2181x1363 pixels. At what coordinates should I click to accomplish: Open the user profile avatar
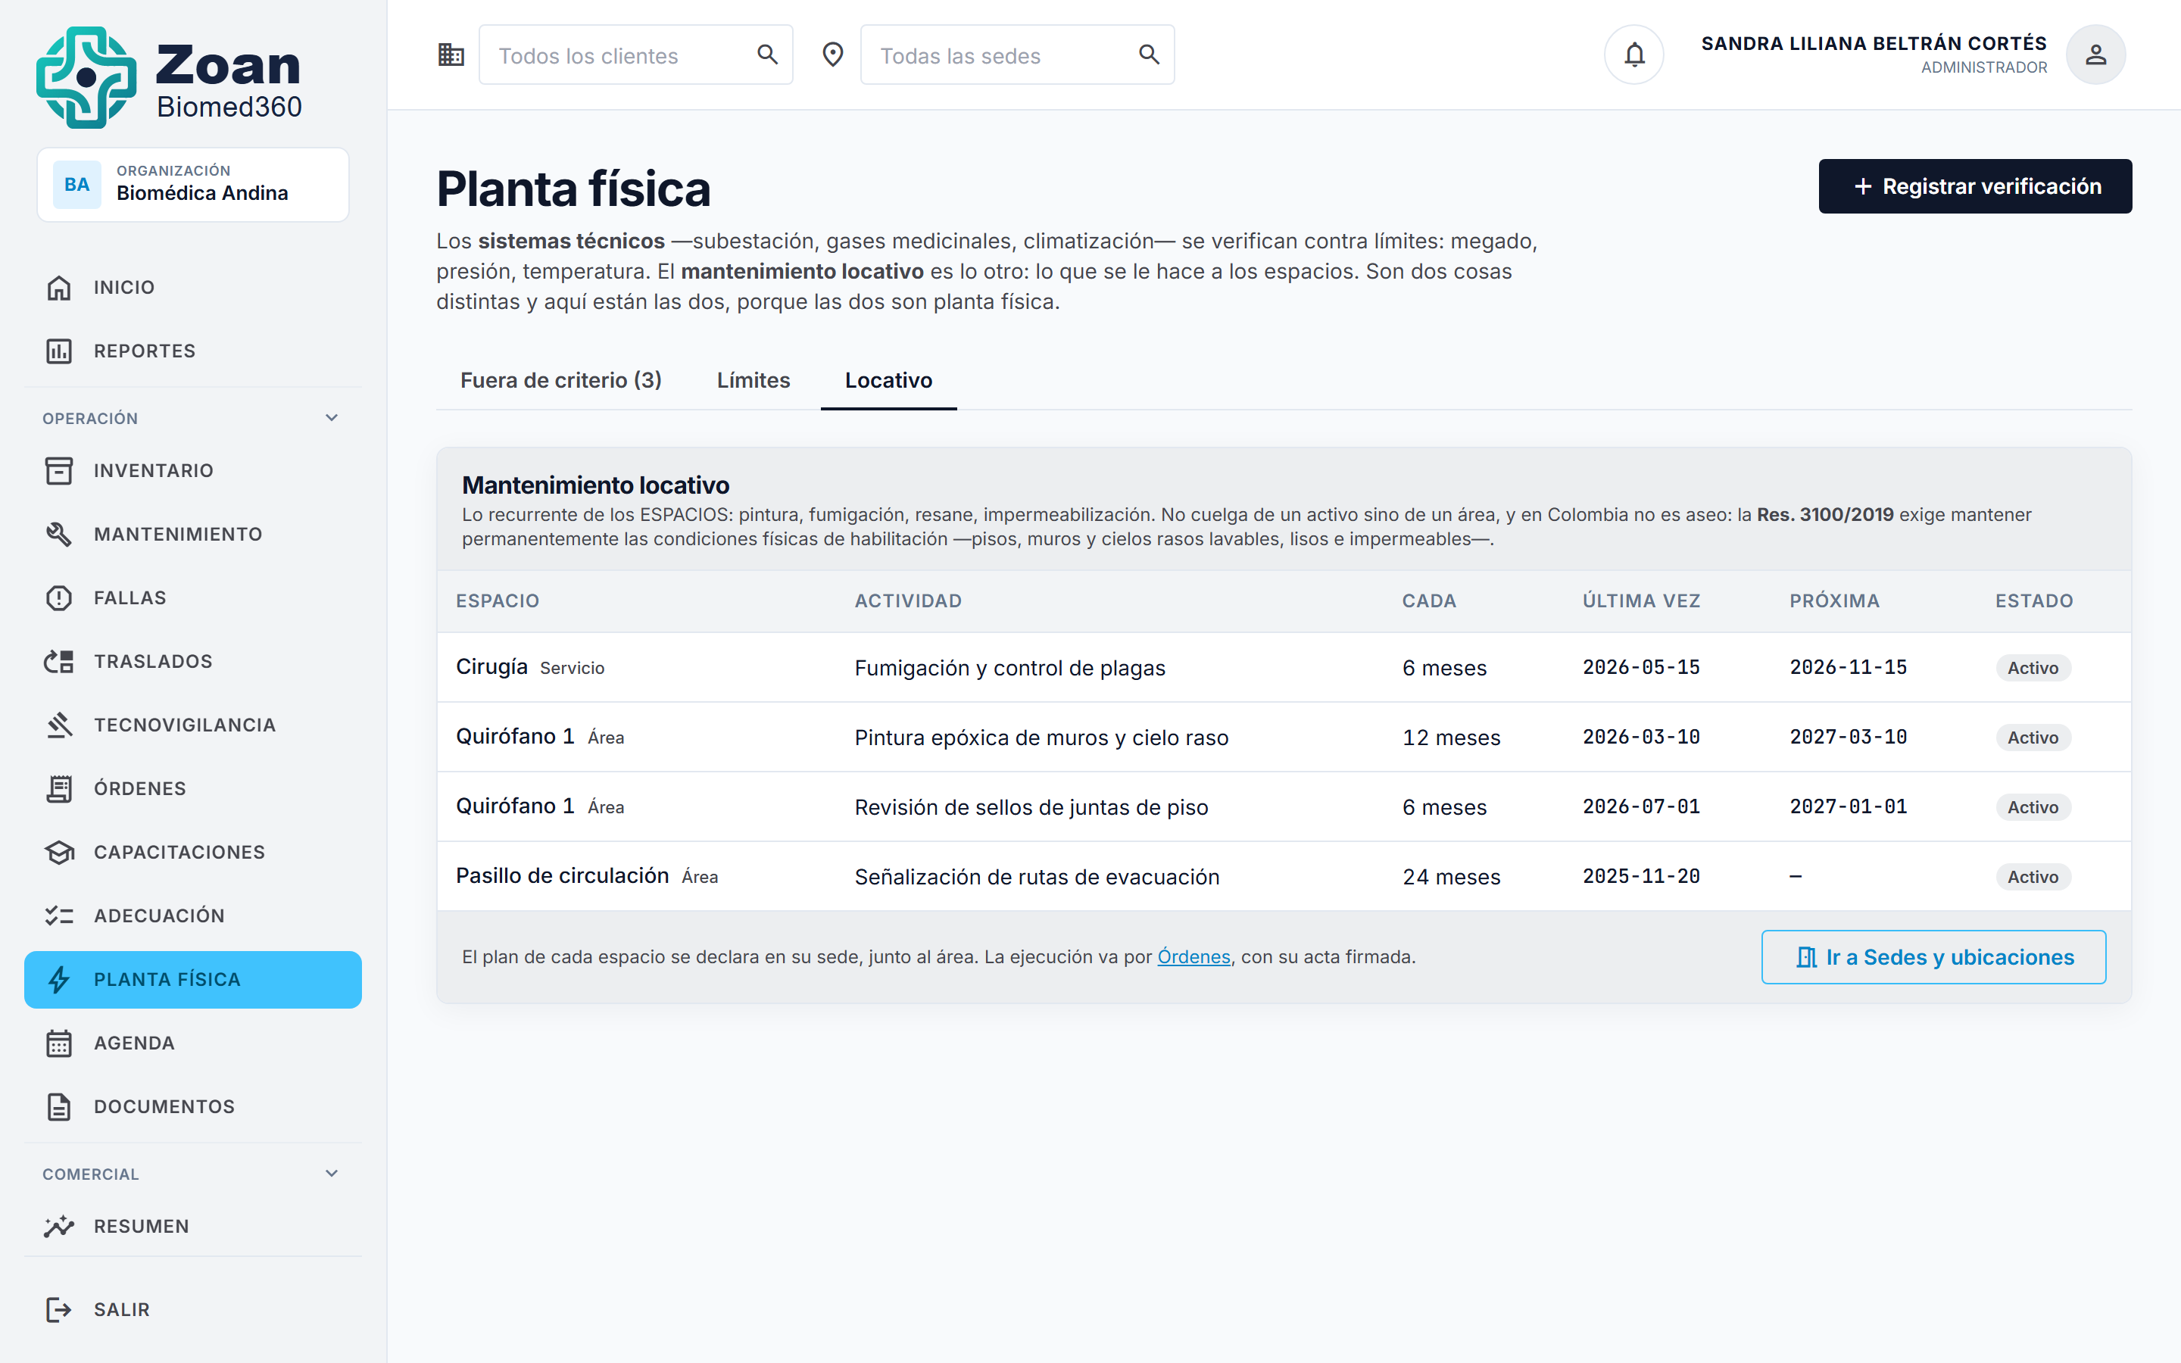(x=2095, y=55)
